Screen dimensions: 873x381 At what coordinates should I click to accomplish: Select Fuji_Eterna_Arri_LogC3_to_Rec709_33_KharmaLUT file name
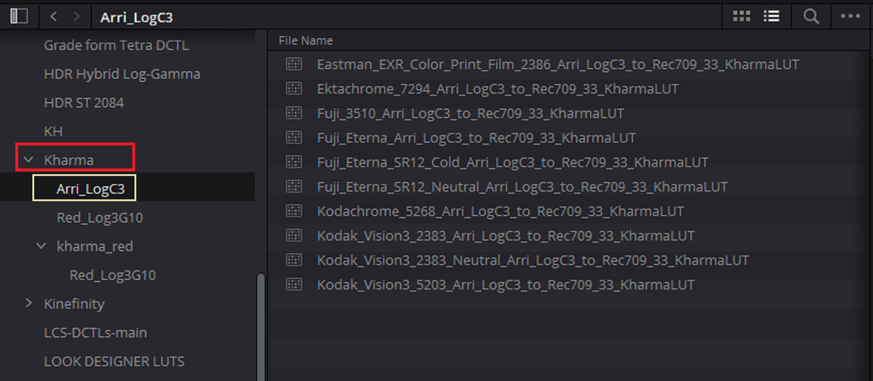(x=477, y=138)
